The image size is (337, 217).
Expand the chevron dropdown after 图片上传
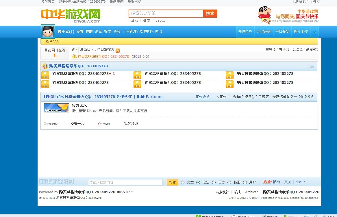tap(314, 32)
